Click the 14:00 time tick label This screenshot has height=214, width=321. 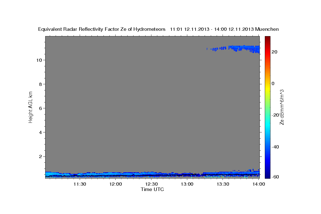point(259,184)
